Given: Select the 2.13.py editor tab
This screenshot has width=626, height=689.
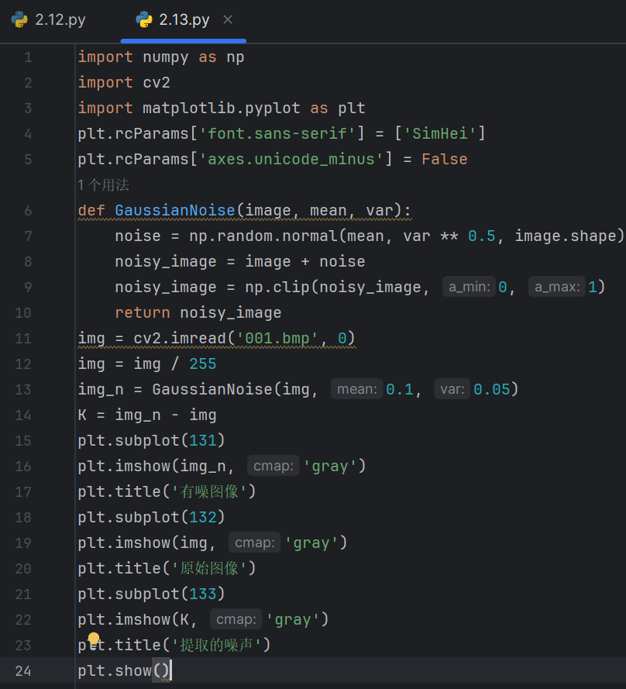Looking at the screenshot, I should tap(184, 20).
